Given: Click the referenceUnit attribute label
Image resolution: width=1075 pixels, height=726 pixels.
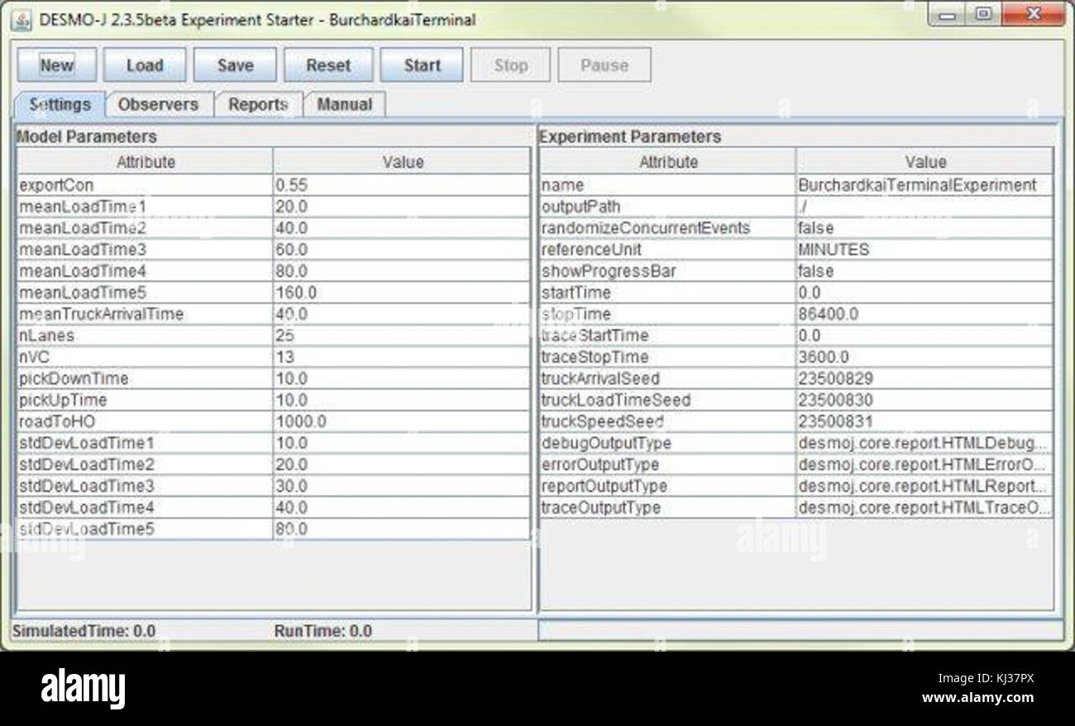Looking at the screenshot, I should click(591, 250).
